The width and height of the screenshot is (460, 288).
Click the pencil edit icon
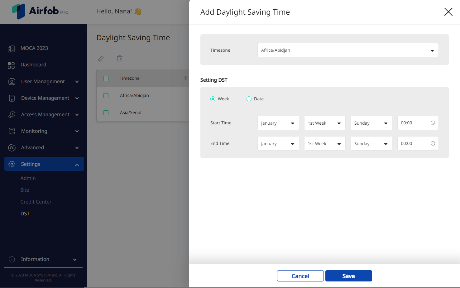point(101,59)
